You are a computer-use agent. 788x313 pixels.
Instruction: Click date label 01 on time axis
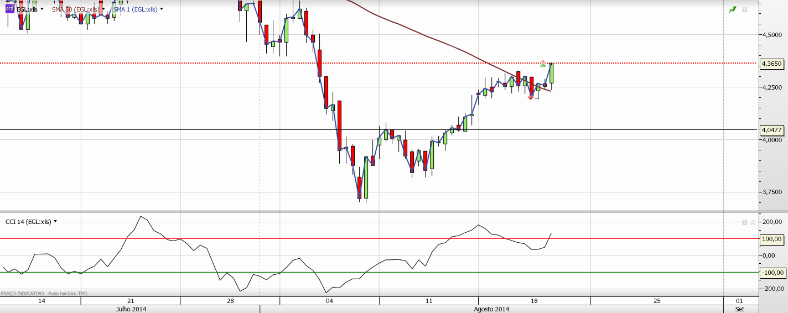740,301
